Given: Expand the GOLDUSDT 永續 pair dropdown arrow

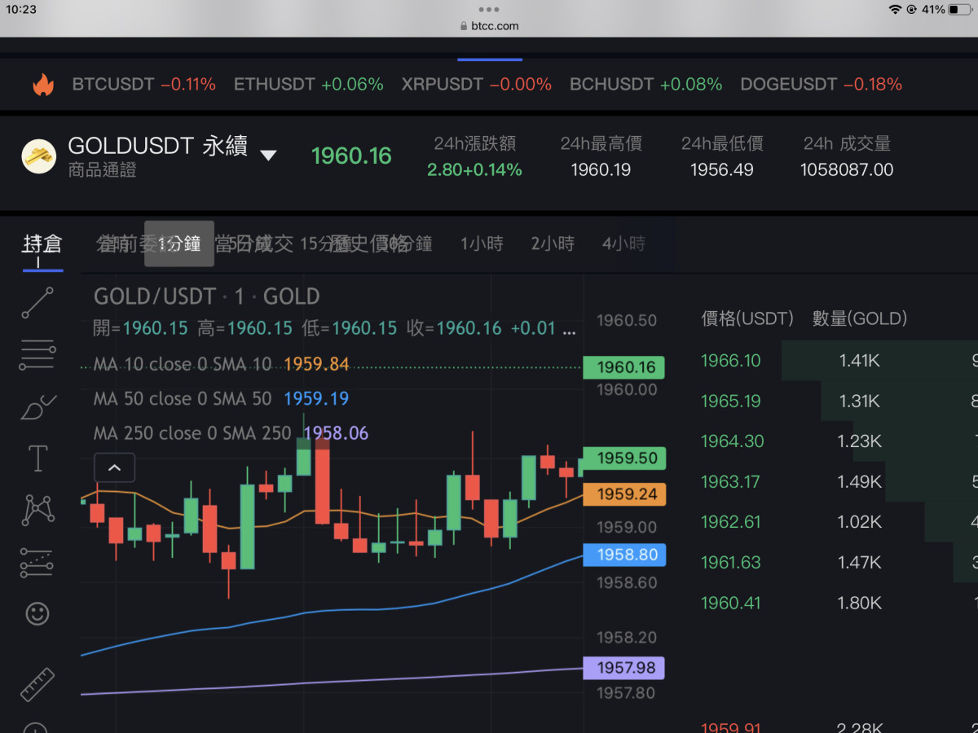Looking at the screenshot, I should 268,156.
